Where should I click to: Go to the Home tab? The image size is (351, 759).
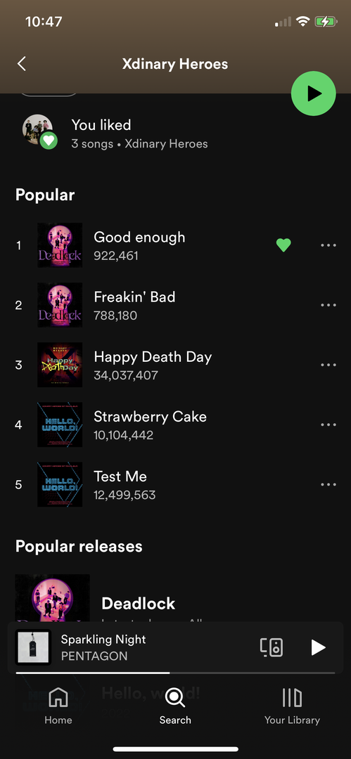point(58,706)
